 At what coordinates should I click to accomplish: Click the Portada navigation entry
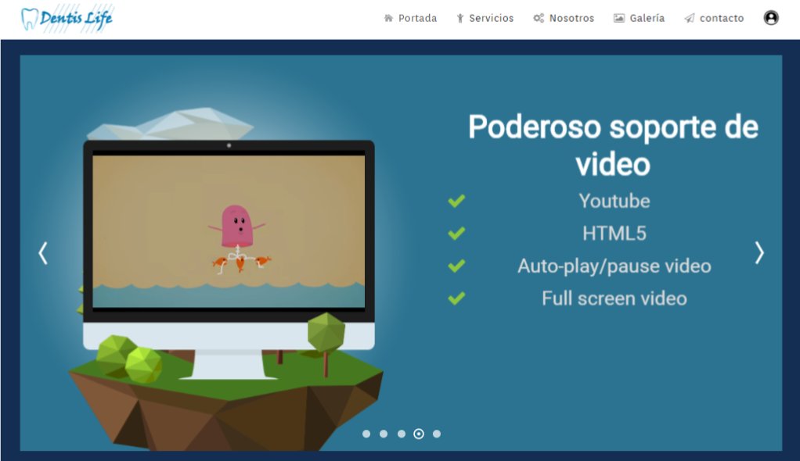coord(417,17)
